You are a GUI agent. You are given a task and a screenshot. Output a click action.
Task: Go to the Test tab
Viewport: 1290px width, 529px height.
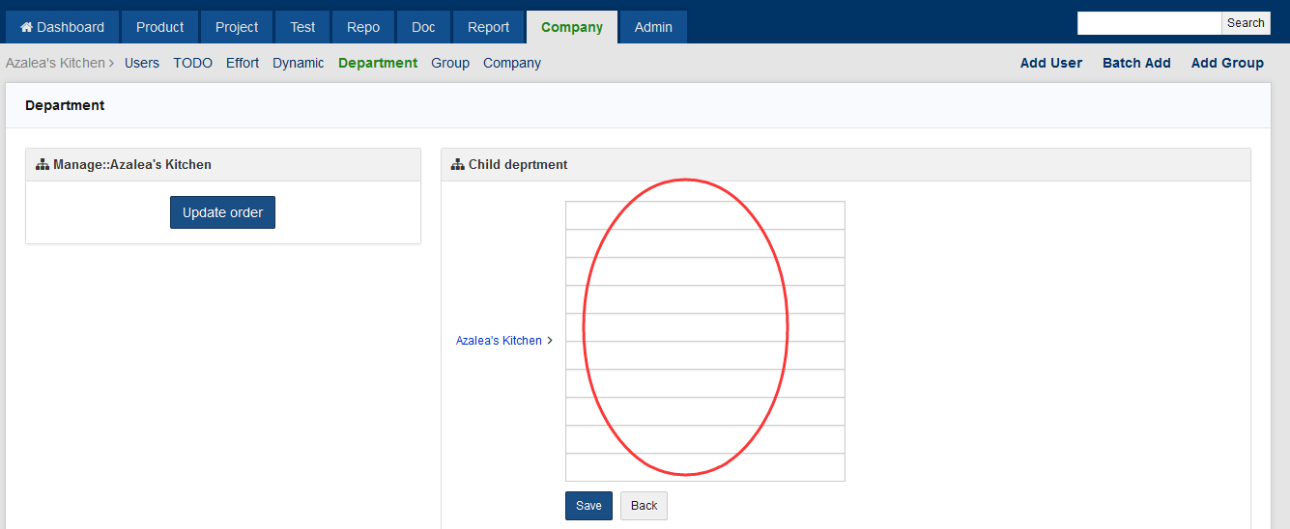click(302, 27)
